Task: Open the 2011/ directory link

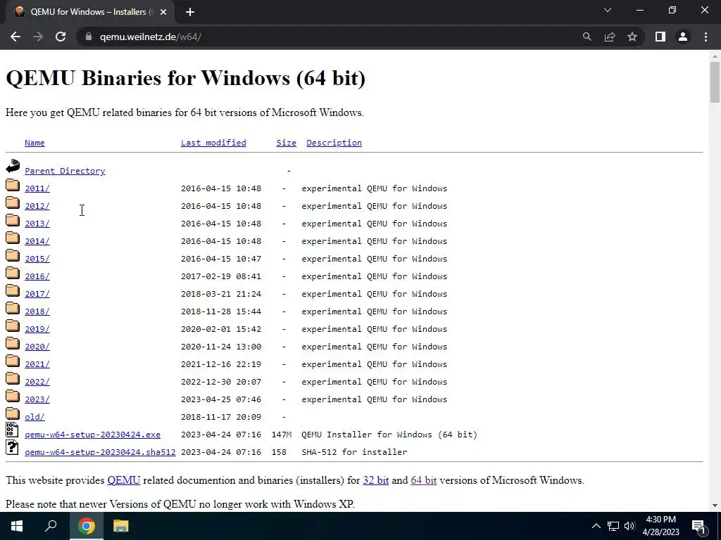Action: click(37, 188)
